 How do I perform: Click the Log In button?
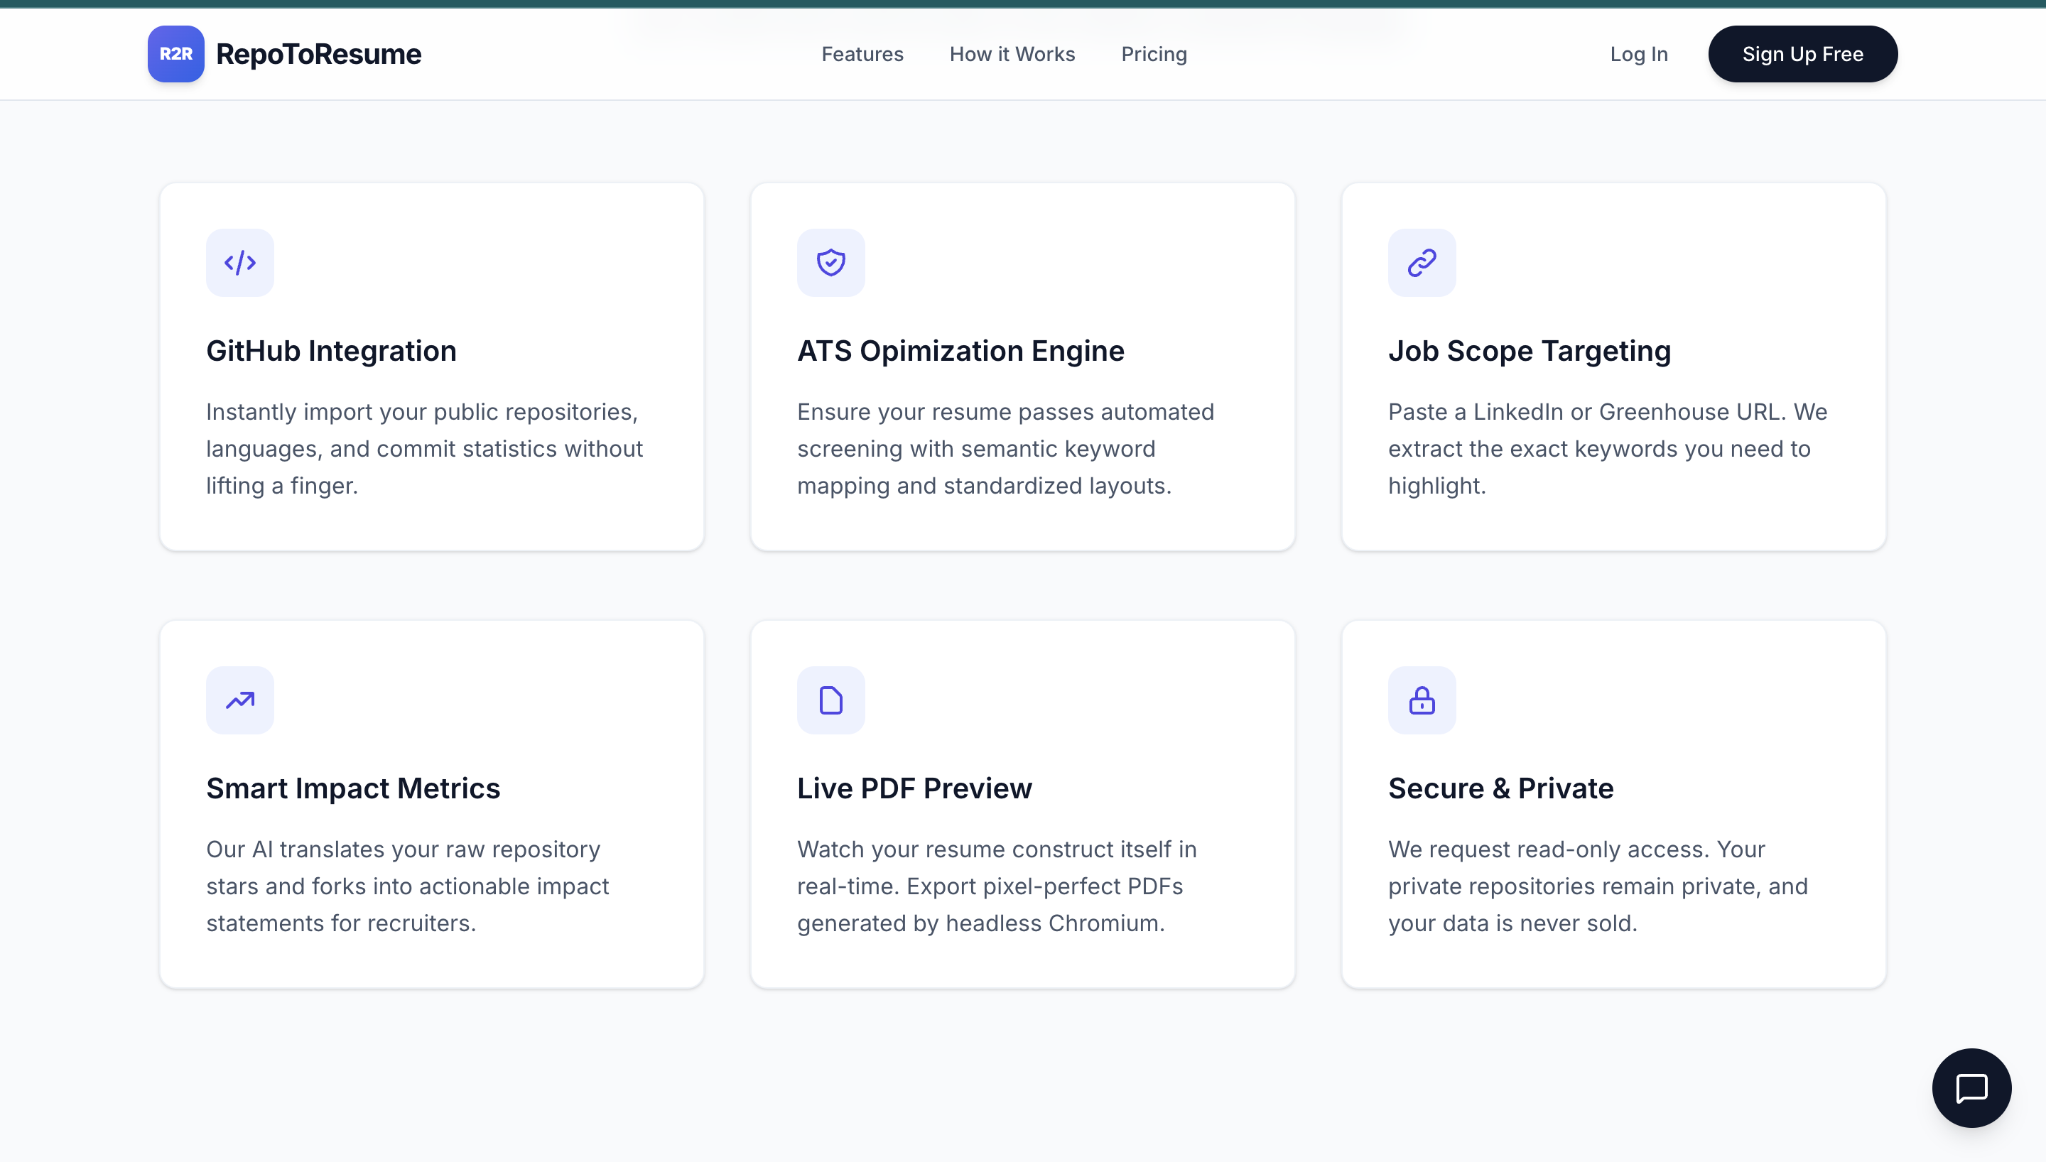[1639, 53]
